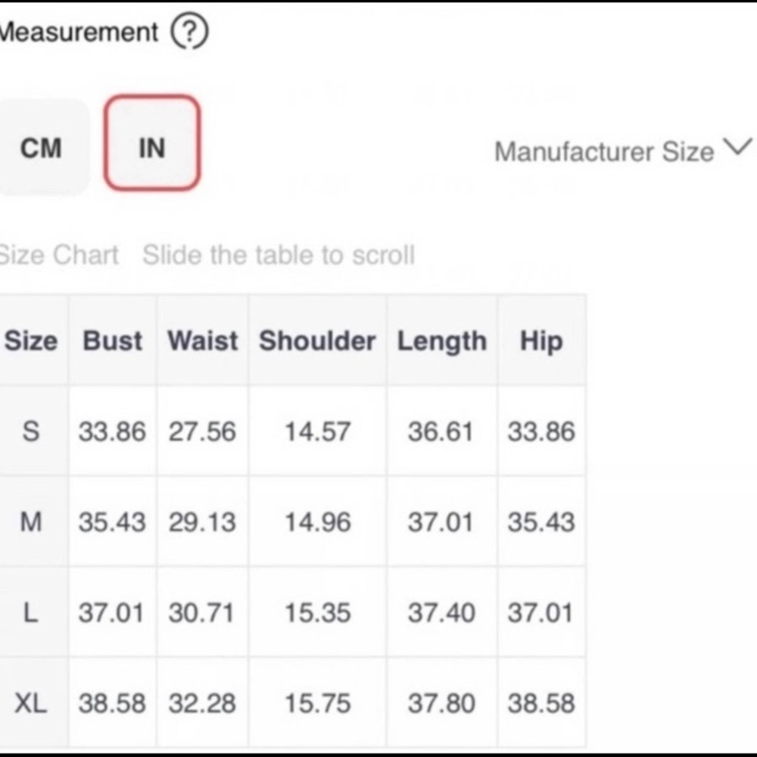Click the S bust value 33.86
Screen dimensions: 757x757
click(112, 431)
